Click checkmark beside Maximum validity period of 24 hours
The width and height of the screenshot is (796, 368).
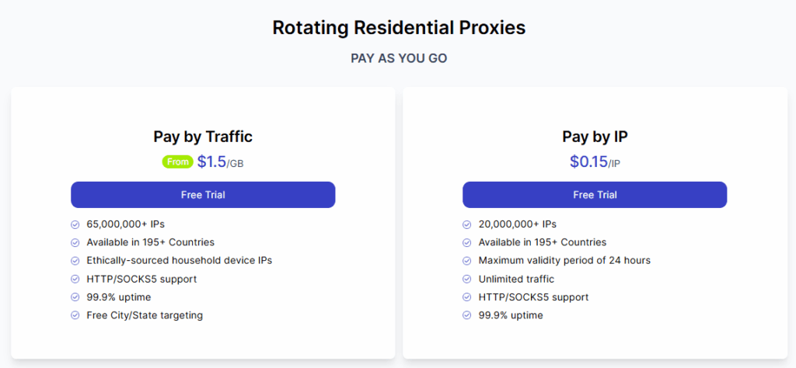point(467,261)
